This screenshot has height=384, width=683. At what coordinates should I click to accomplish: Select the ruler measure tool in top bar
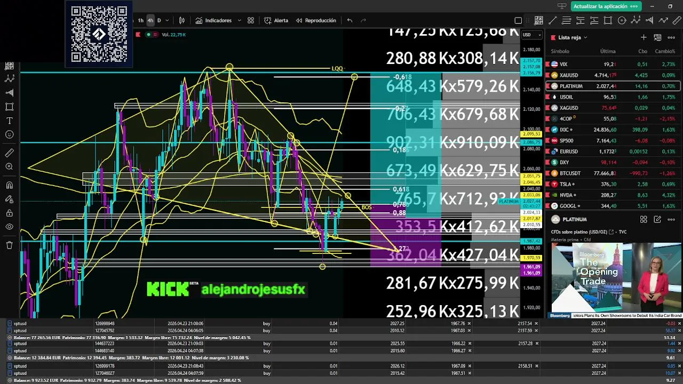[677, 20]
